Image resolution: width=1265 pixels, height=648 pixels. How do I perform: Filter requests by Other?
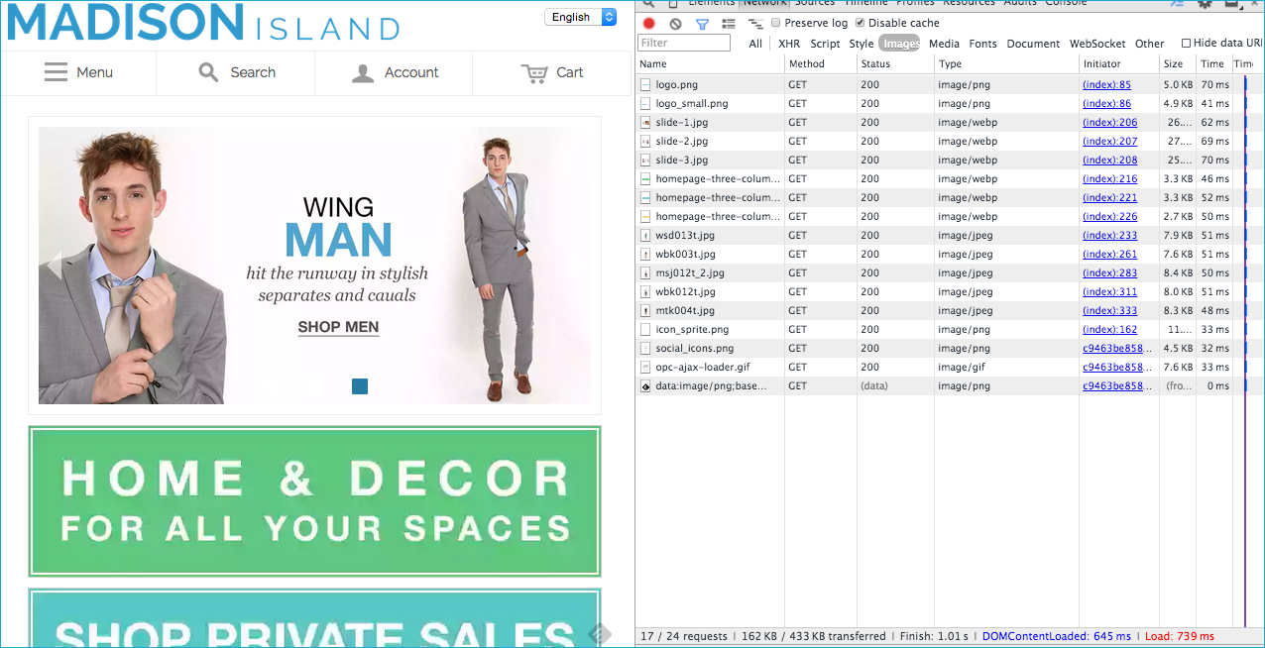coord(1149,44)
